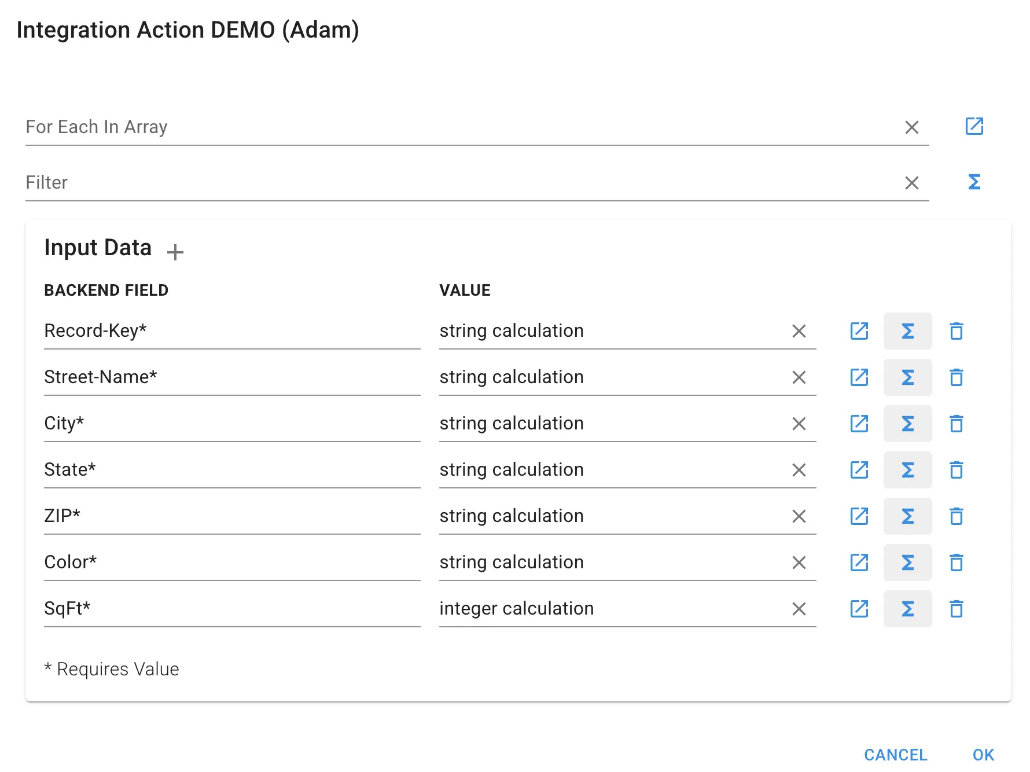The width and height of the screenshot is (1030, 772).
Task: Delete the City input data row
Action: pos(956,424)
